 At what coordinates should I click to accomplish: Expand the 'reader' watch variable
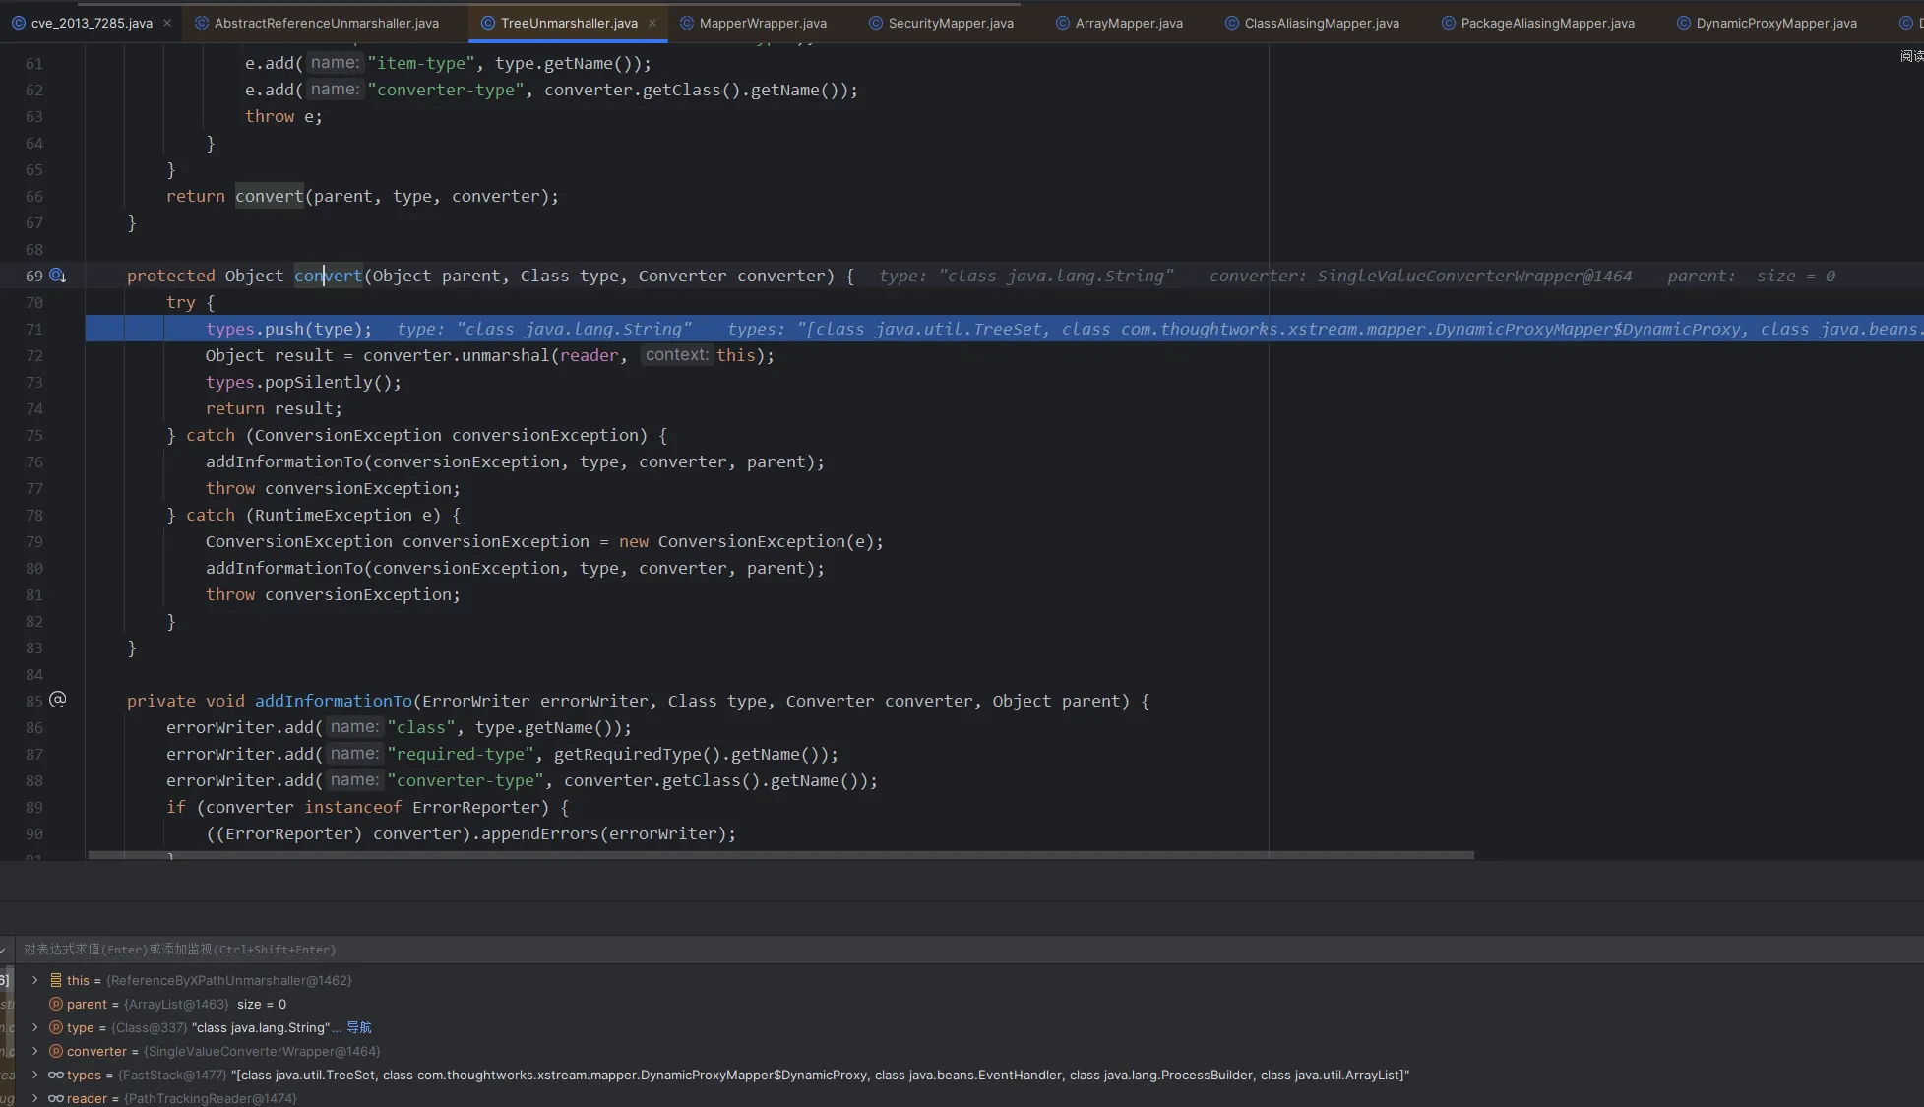pos(35,1098)
